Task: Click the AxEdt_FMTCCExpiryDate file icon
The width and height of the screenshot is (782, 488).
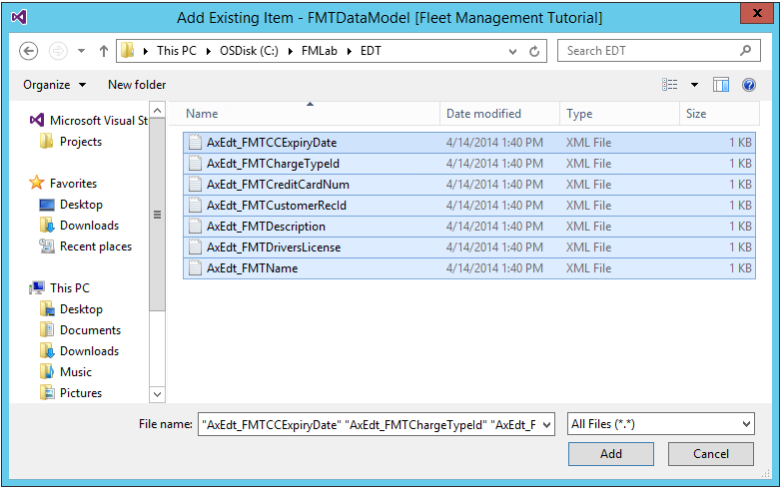Action: tap(195, 143)
